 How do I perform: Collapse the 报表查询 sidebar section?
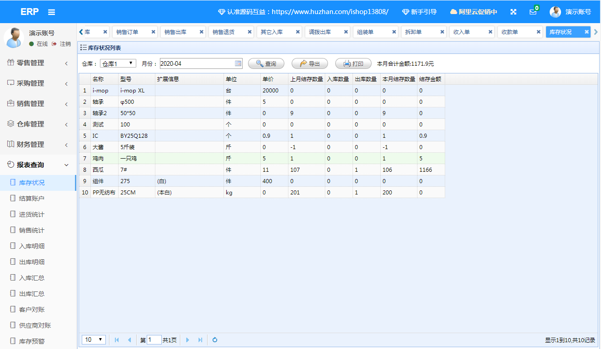(x=38, y=165)
